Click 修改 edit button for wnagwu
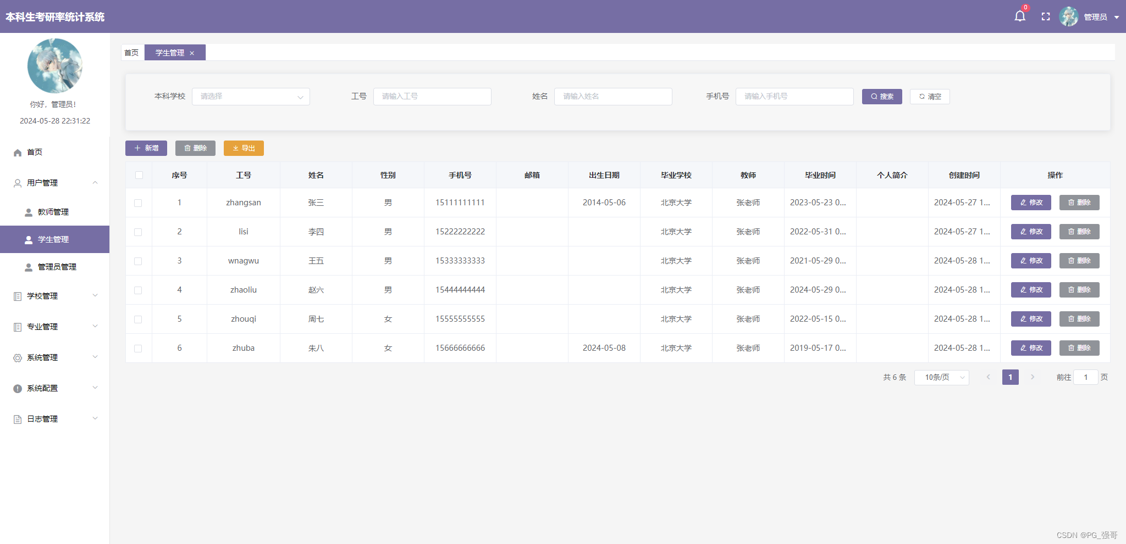Screen dimensions: 1126x544 pyautogui.click(x=1031, y=261)
